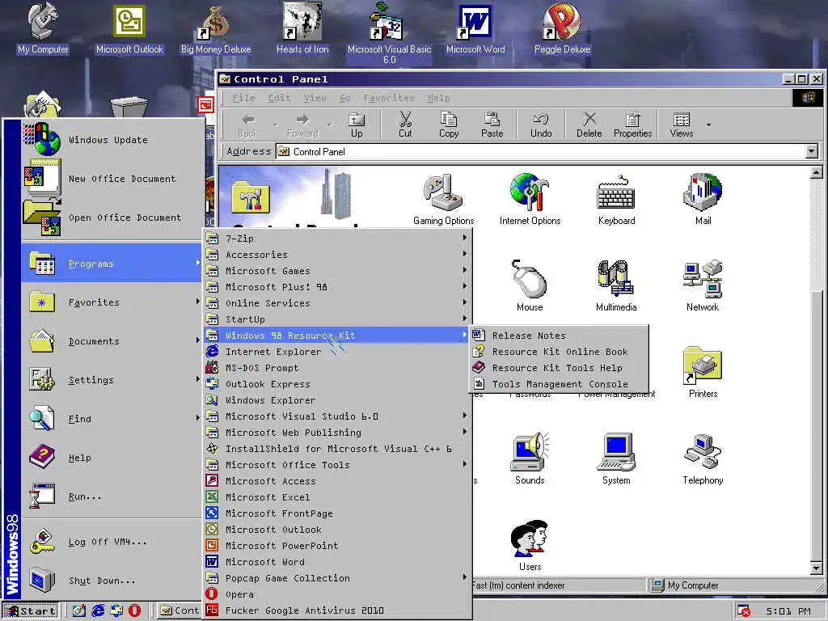Click the Copy toolbar button
Screen dimensions: 828x621
(448, 125)
